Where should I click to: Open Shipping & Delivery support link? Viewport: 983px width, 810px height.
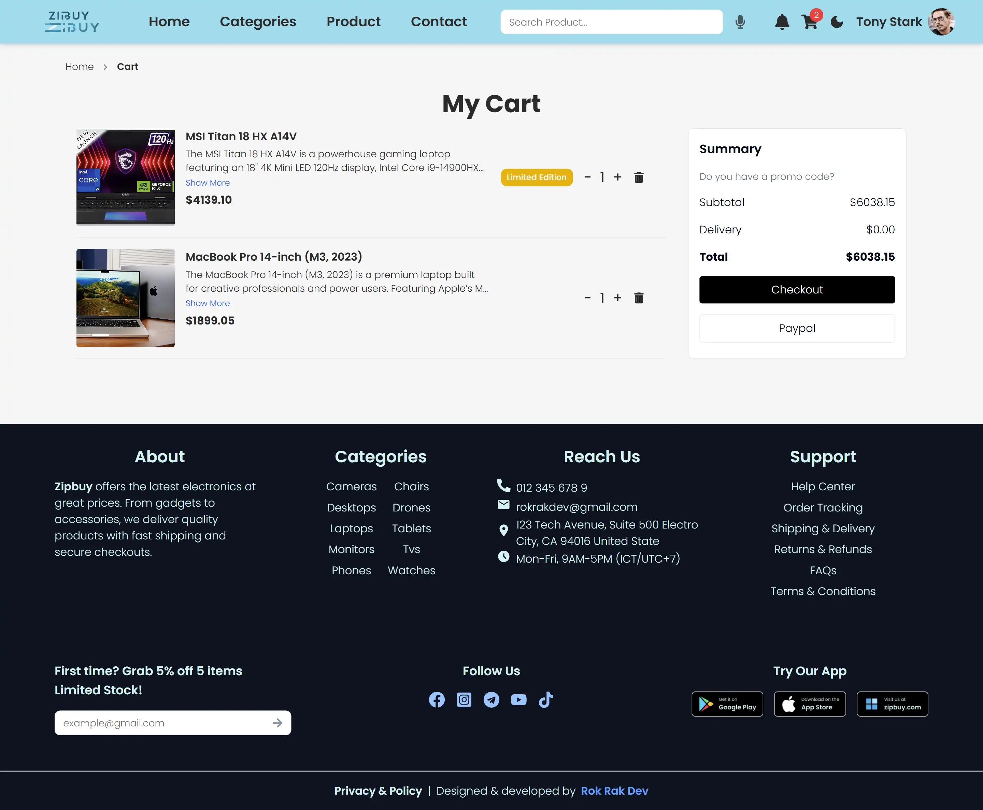point(823,528)
